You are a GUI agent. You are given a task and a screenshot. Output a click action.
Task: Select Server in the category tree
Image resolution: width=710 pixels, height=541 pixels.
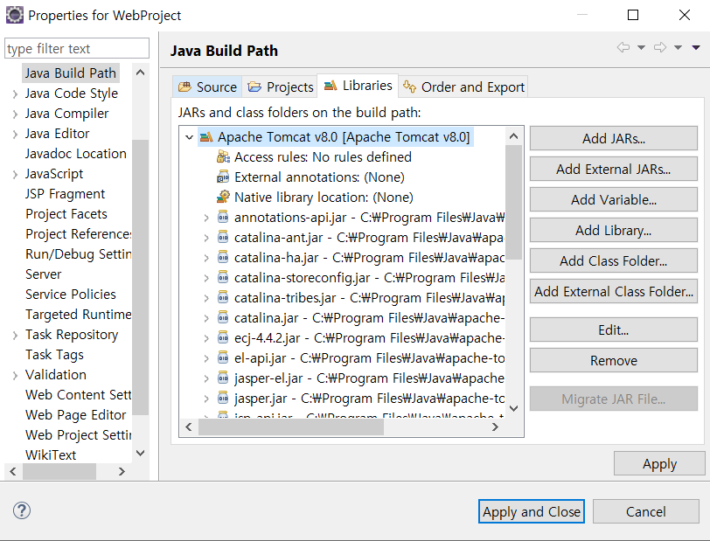pyautogui.click(x=43, y=274)
